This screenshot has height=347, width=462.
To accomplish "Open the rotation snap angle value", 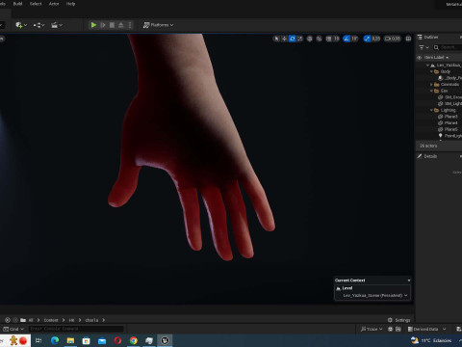I will pos(354,39).
